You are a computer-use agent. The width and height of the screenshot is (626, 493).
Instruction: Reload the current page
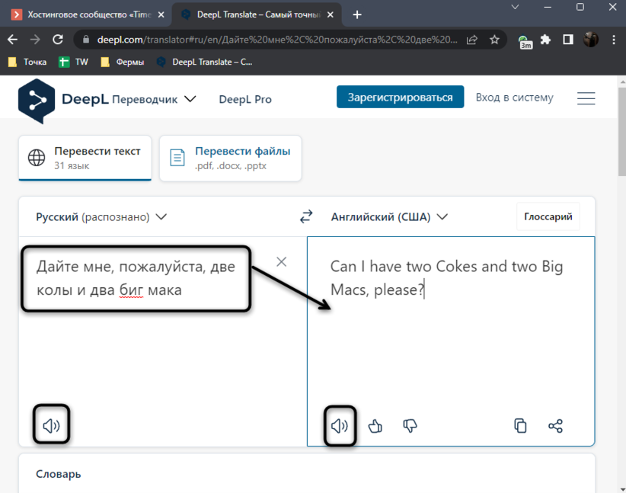click(58, 40)
